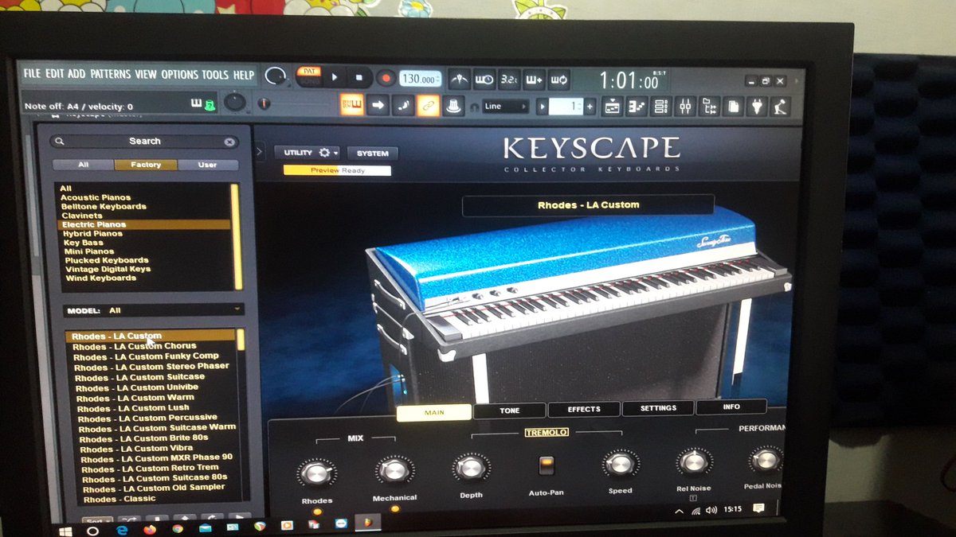This screenshot has height=537, width=956.
Task: Open the plugin picker plug icon
Action: point(758,106)
